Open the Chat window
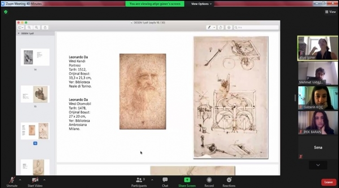The width and height of the screenshot is (339, 188). 165,180
